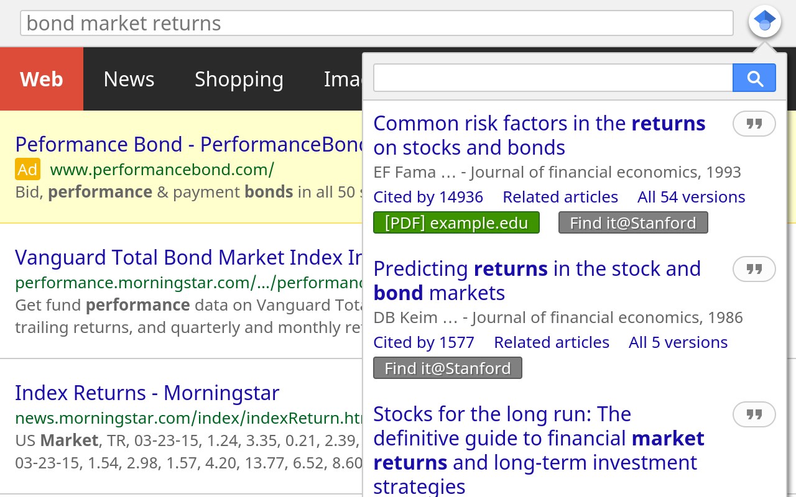Switch to the Web tab
This screenshot has height=497, width=796.
[x=42, y=79]
